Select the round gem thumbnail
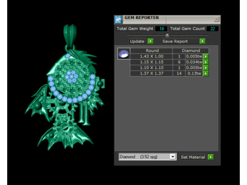 (124, 54)
